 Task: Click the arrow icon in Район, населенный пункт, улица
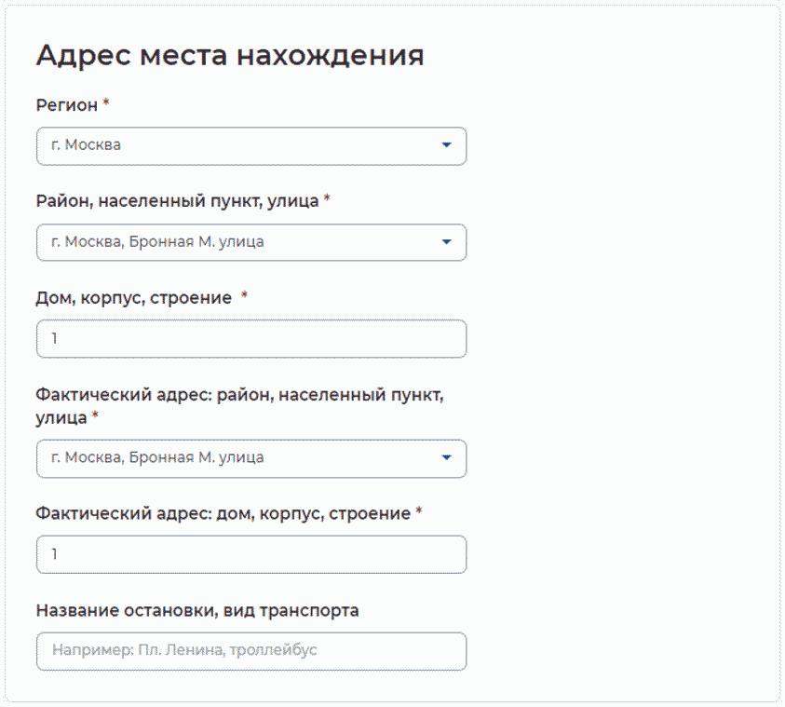446,242
